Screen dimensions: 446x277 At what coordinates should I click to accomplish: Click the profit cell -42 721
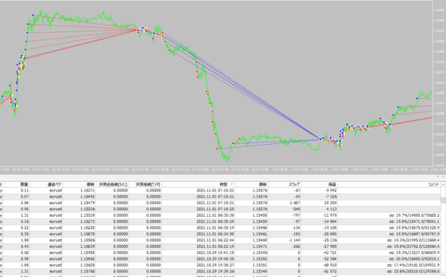(x=330, y=252)
